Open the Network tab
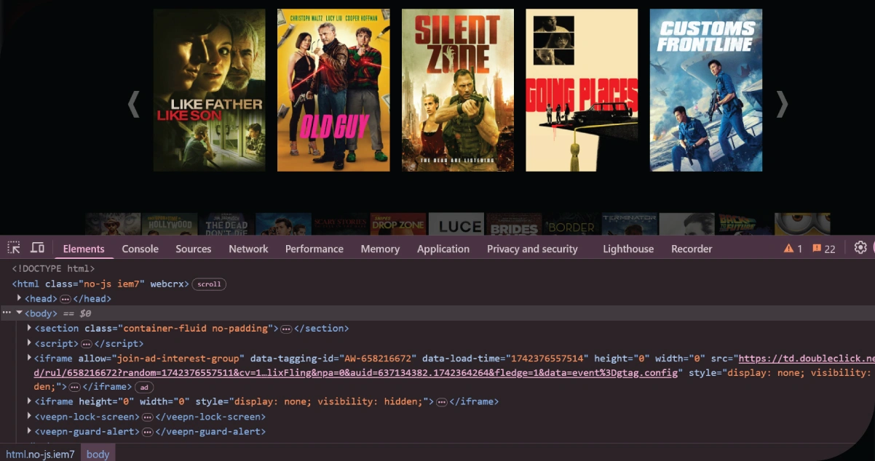This screenshot has height=461, width=875. [248, 249]
